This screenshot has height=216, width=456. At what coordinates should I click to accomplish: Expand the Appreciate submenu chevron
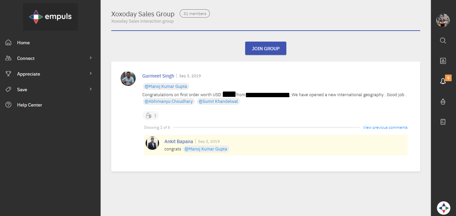(91, 74)
